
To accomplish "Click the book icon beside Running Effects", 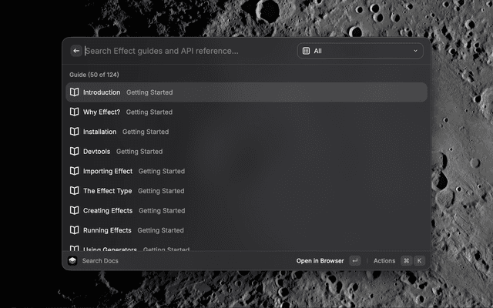I will (x=74, y=230).
